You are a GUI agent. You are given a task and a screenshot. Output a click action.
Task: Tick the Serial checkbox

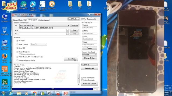(x=83, y=42)
